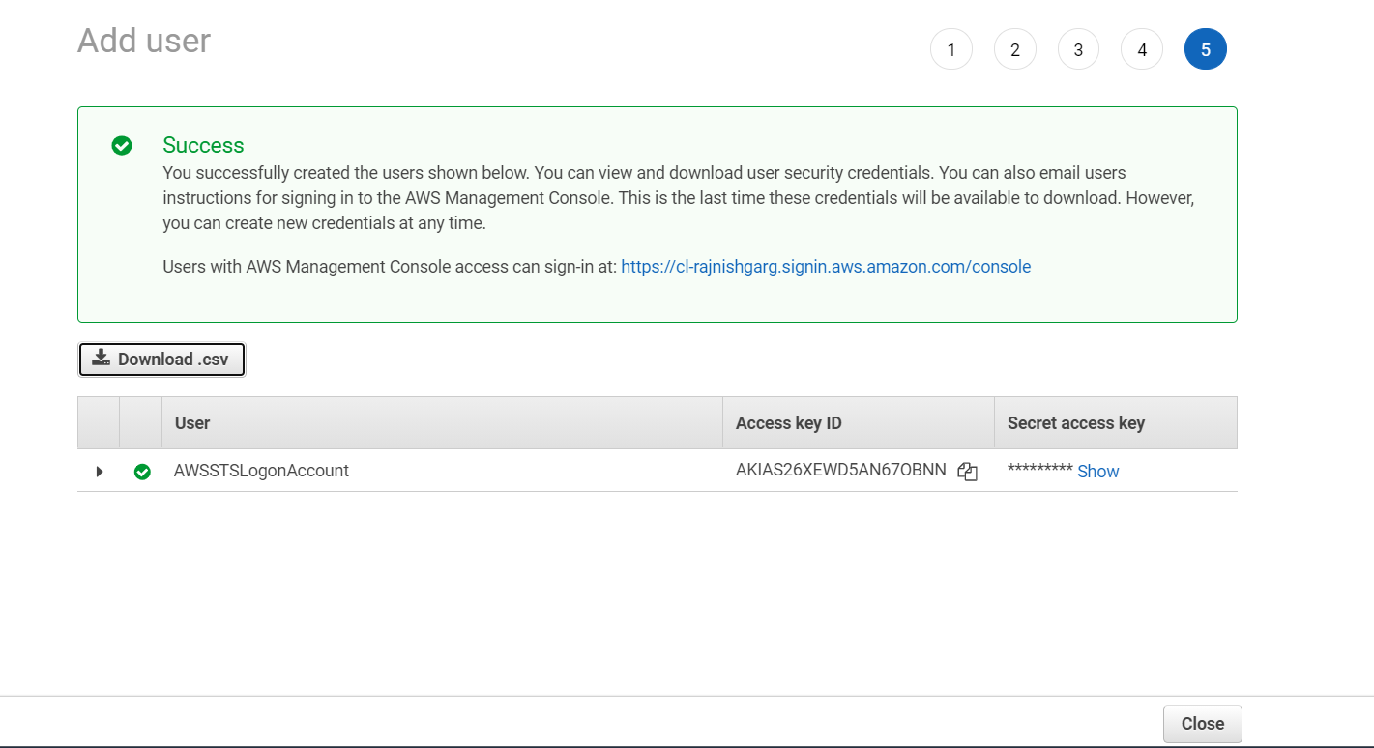The width and height of the screenshot is (1374, 748).
Task: Click the Success heading text
Action: click(203, 146)
